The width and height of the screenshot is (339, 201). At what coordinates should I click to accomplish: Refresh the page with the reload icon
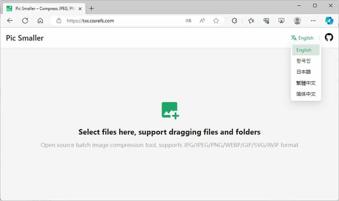pos(25,21)
